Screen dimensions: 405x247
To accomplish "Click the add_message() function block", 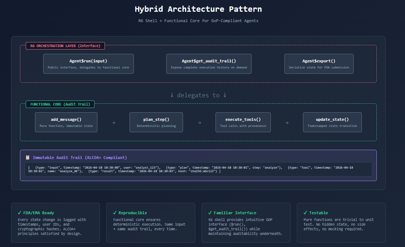I will pyautogui.click(x=66, y=122).
